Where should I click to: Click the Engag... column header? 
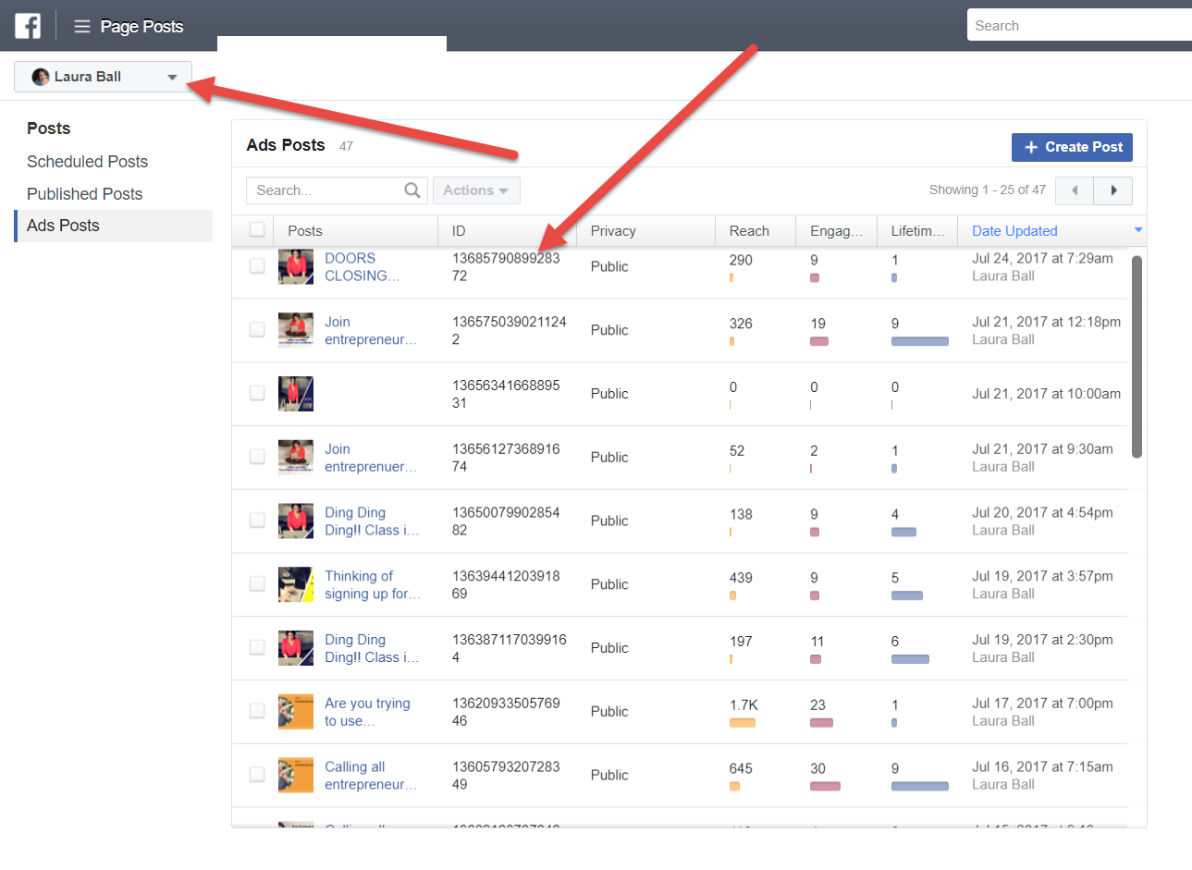pyautogui.click(x=836, y=231)
